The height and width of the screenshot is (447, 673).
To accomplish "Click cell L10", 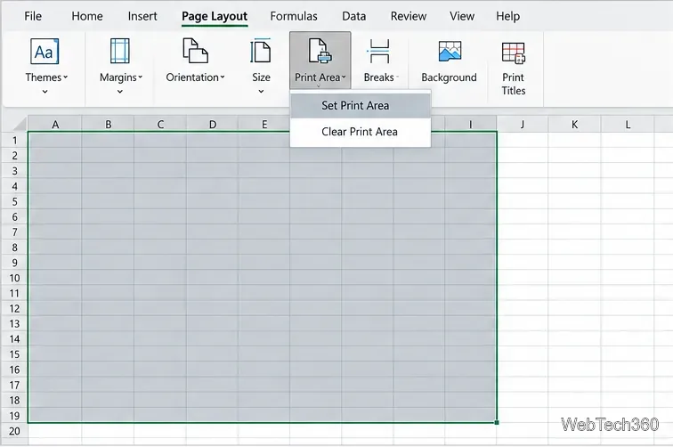I will (x=628, y=278).
